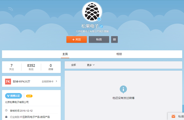Click 去抢财神卡 link
The width and height of the screenshot is (184, 120).
[x=48, y=82]
